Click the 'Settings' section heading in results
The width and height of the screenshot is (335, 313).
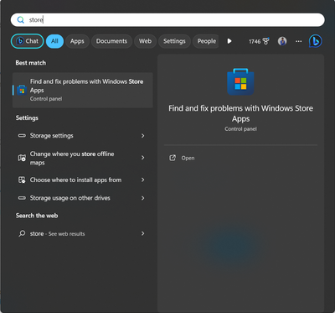pyautogui.click(x=27, y=118)
